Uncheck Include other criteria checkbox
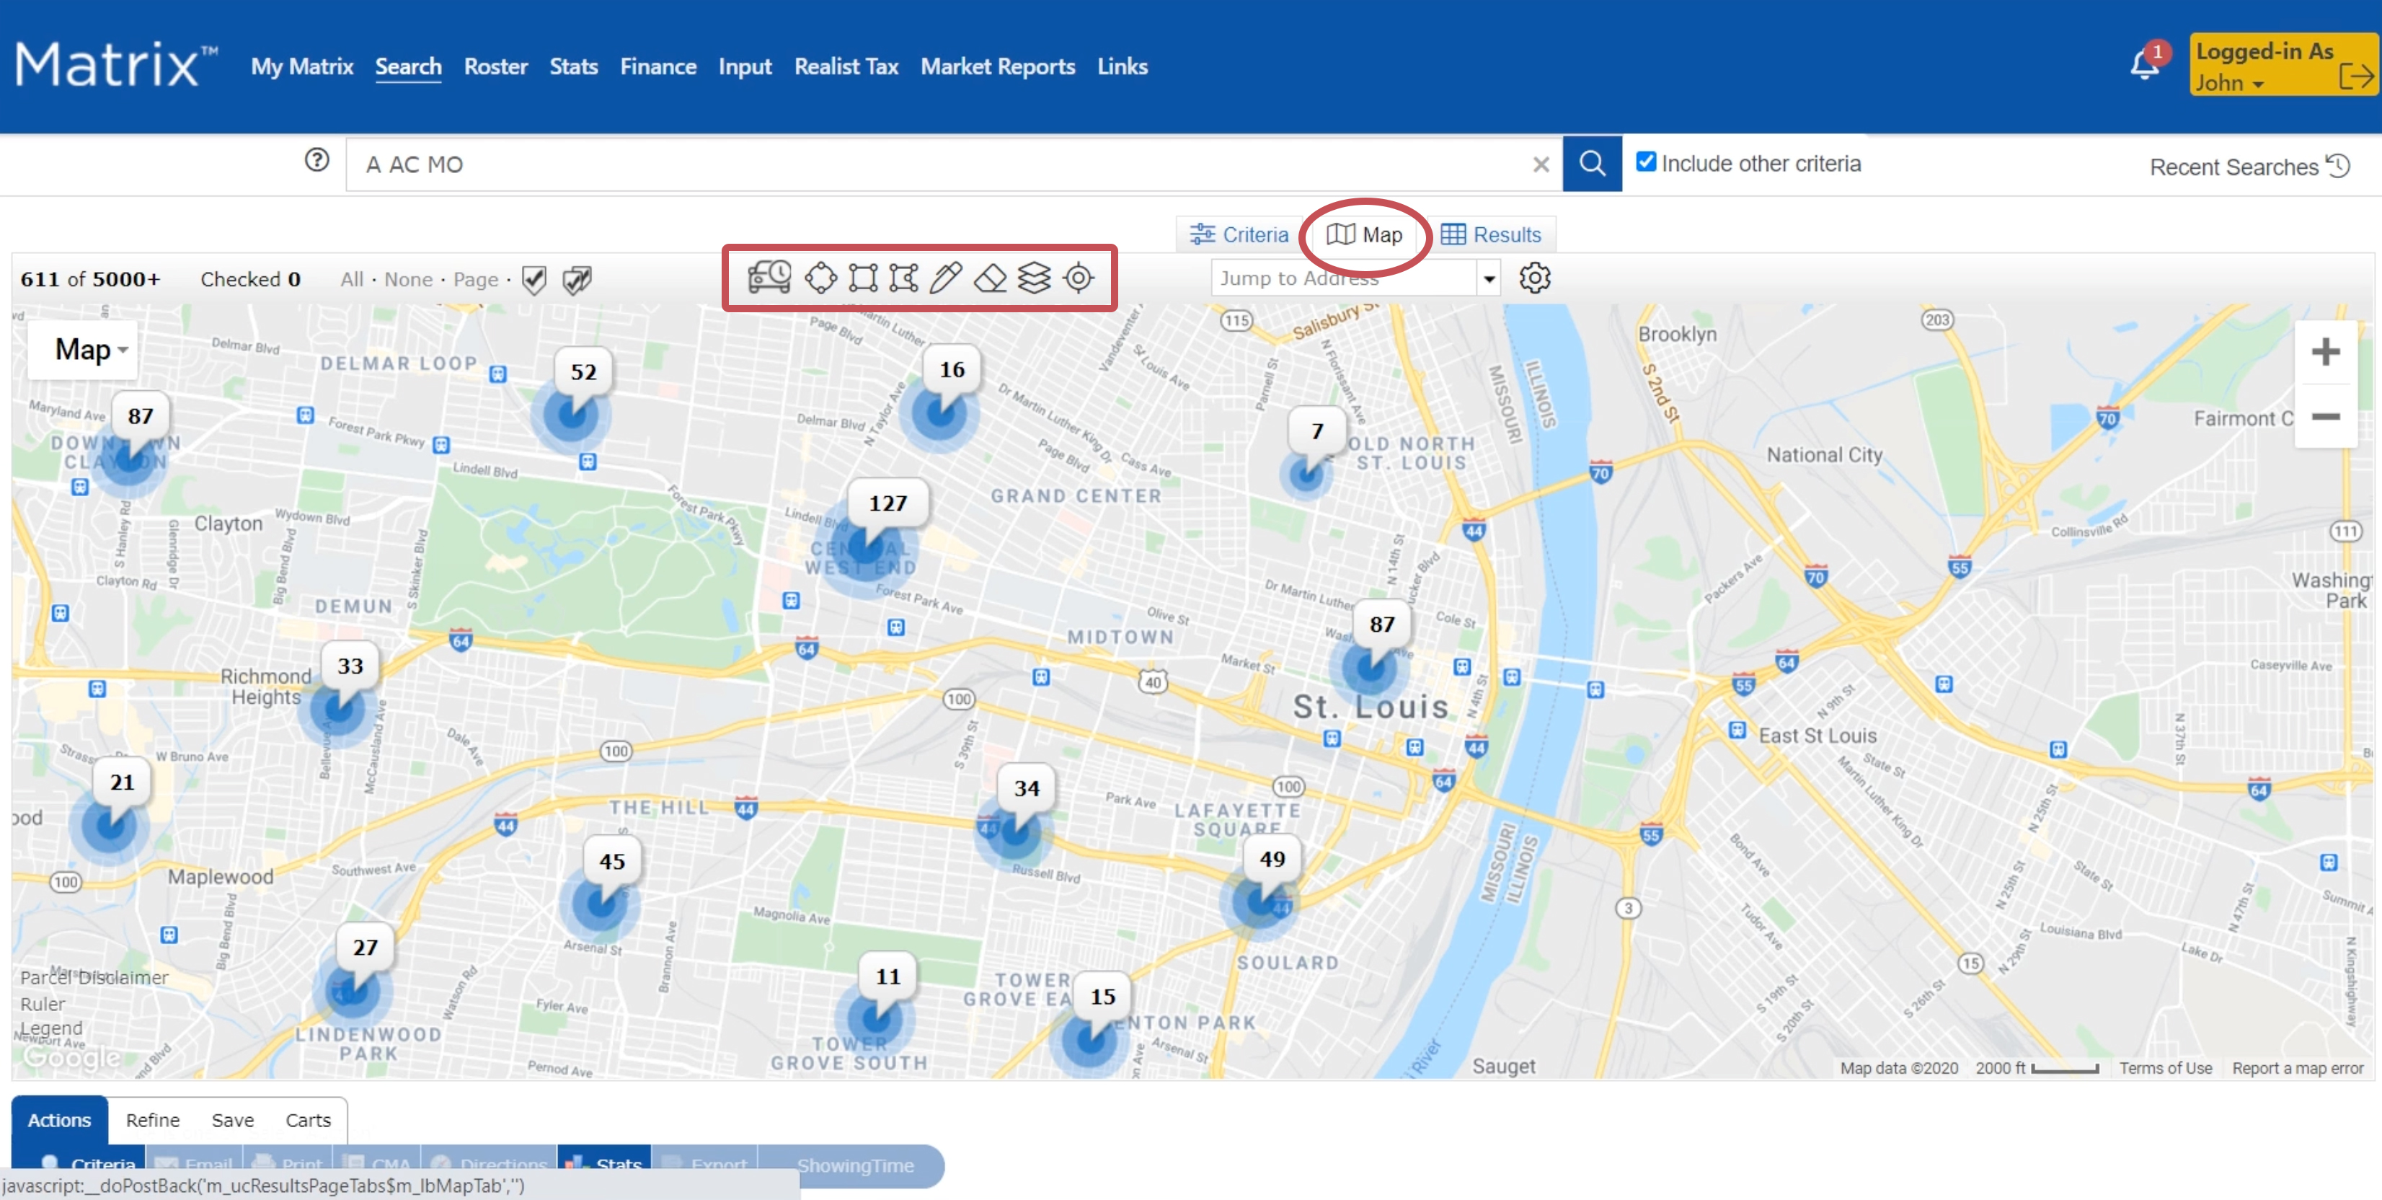 click(1646, 162)
